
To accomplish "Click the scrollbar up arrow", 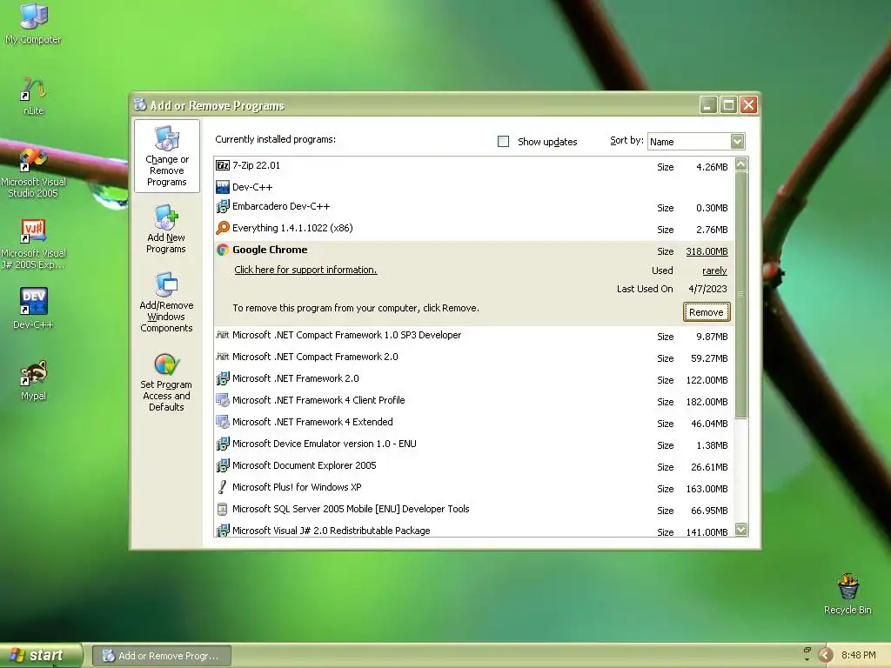I will (741, 164).
